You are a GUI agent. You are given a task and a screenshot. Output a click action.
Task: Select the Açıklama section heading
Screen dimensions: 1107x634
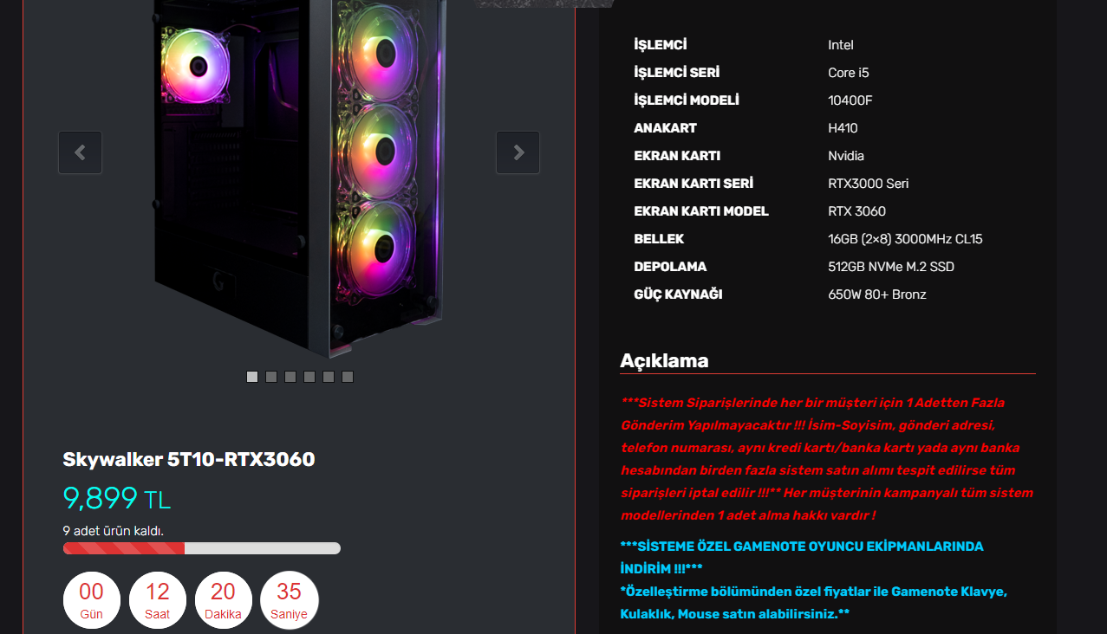tap(664, 360)
